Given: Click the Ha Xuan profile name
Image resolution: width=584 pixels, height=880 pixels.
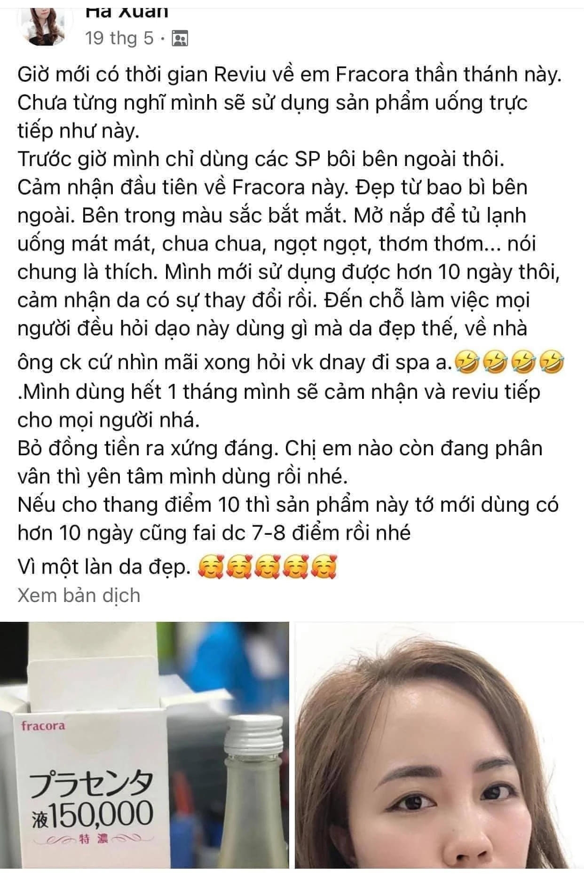Looking at the screenshot, I should (127, 9).
